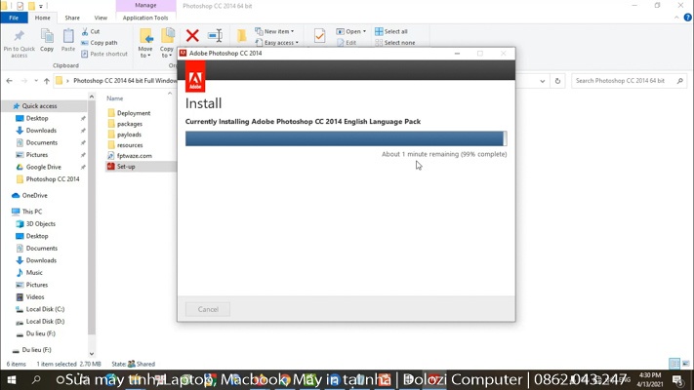Viewport: 694px width, 390px height.
Task: Click the Refresh button by address bar
Action: coord(557,81)
